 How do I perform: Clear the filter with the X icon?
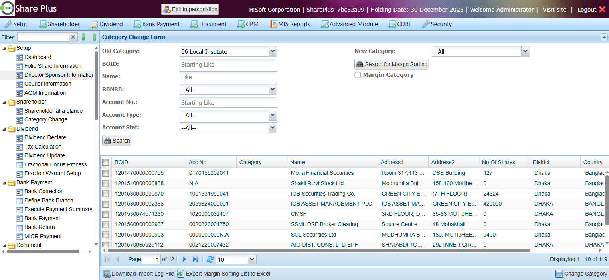tap(73, 37)
